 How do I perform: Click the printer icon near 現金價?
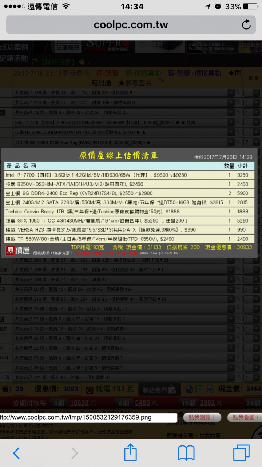pos(210,389)
